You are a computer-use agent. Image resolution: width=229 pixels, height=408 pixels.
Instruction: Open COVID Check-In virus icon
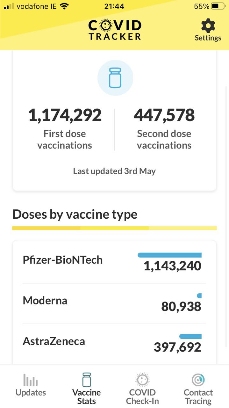tap(142, 380)
